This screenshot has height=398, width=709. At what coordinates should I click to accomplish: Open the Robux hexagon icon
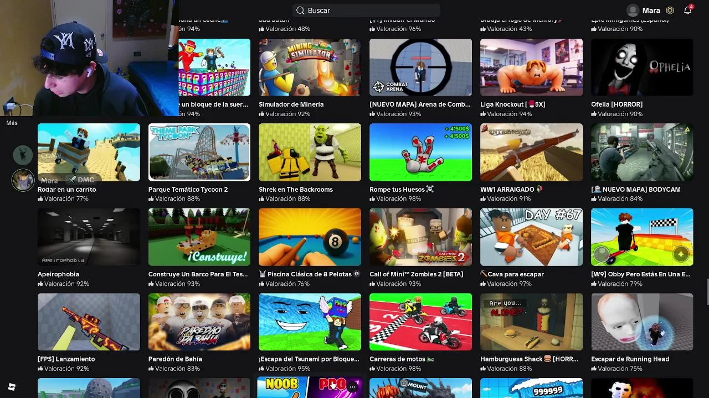[x=670, y=11]
